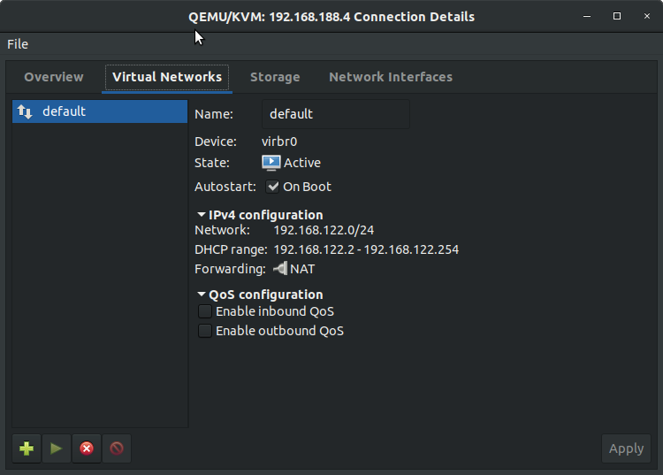Enable outbound QoS checkbox
Image resolution: width=663 pixels, height=475 pixels.
click(x=205, y=331)
